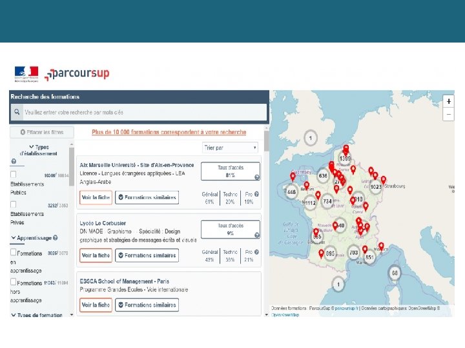Click map cluster 68 on Corsica
This screenshot has width=465, height=348.
click(395, 273)
